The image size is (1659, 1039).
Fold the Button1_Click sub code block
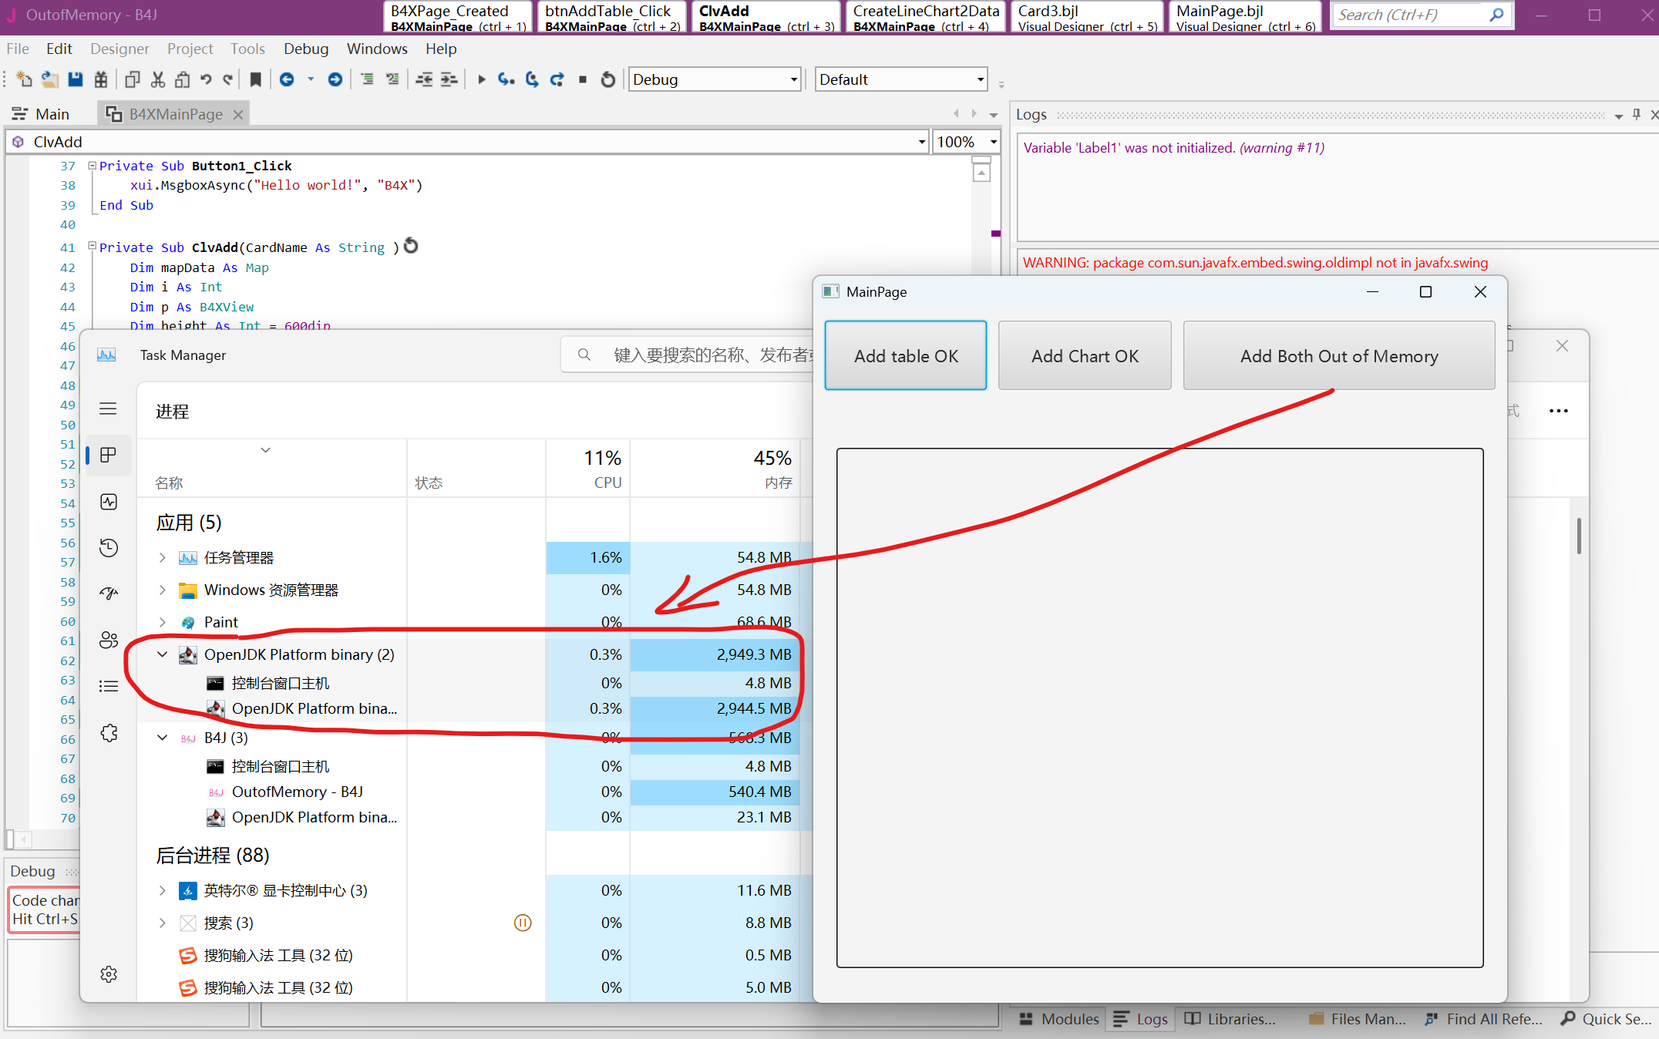92,165
